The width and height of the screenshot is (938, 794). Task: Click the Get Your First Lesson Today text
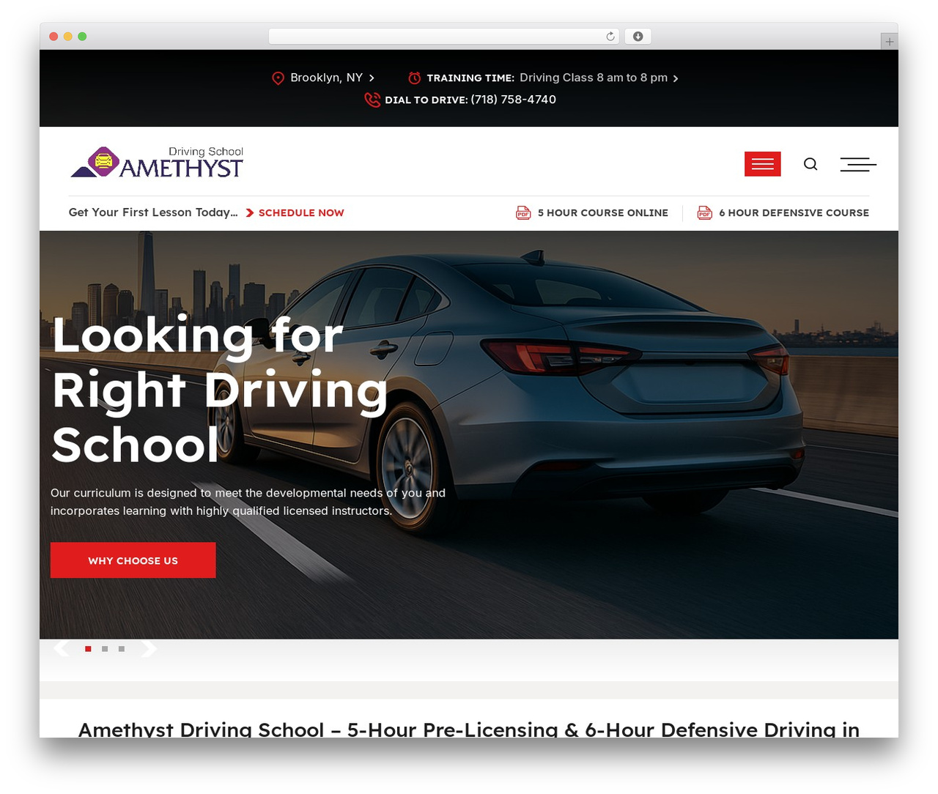[x=153, y=212]
